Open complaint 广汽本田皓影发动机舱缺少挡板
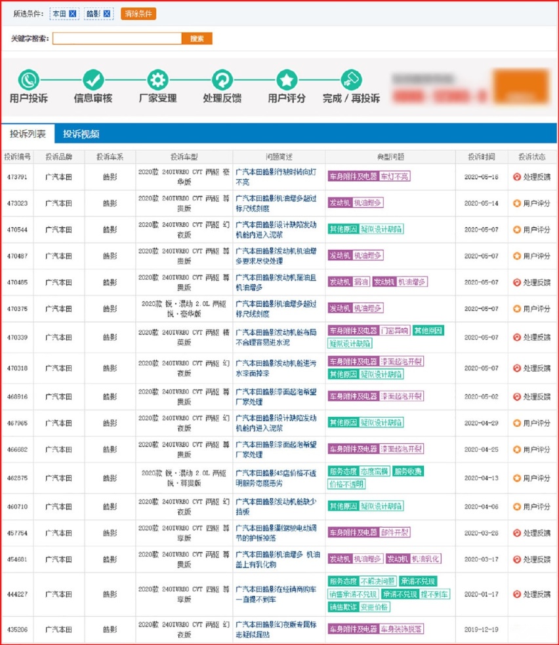The width and height of the screenshot is (559, 645). (276, 507)
